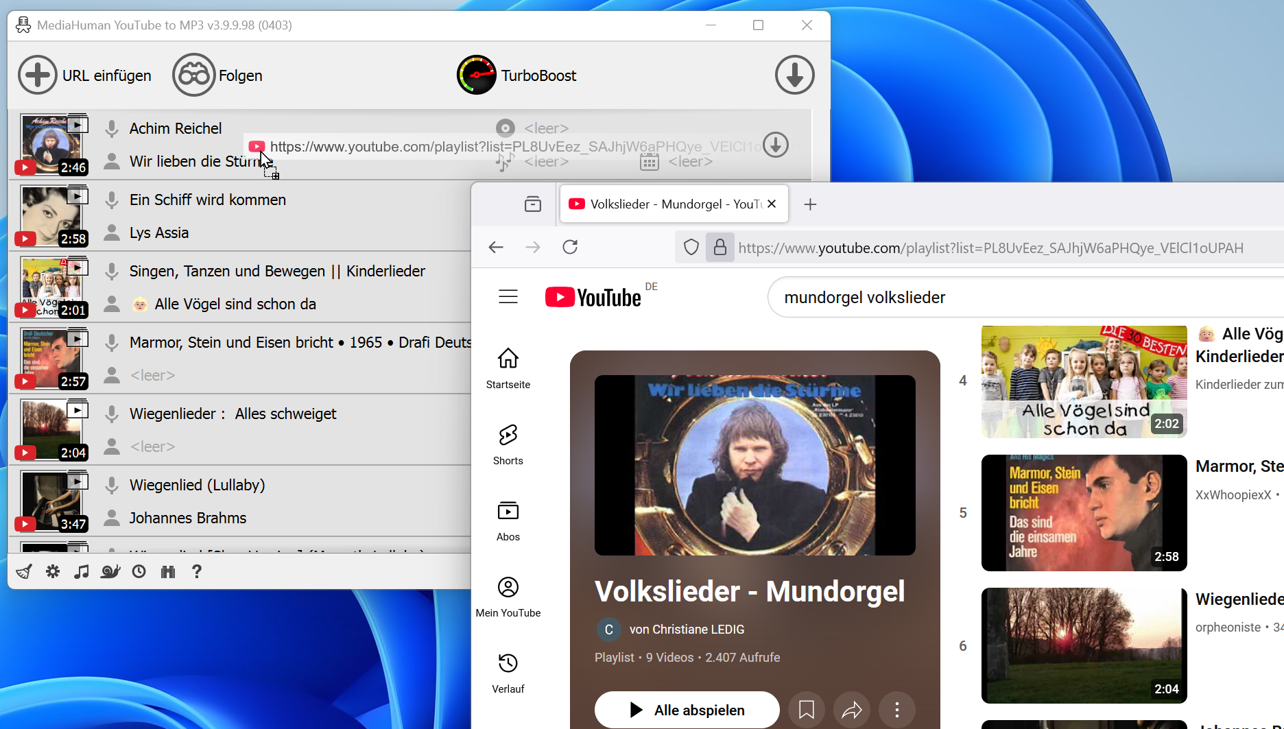The height and width of the screenshot is (729, 1284).
Task: Open the browser tab list icon
Action: point(533,204)
